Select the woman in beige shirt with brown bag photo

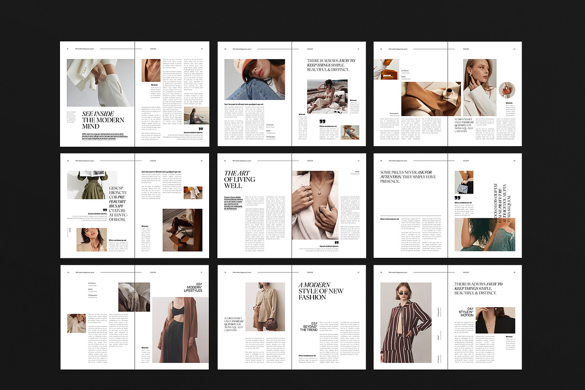coord(265,307)
